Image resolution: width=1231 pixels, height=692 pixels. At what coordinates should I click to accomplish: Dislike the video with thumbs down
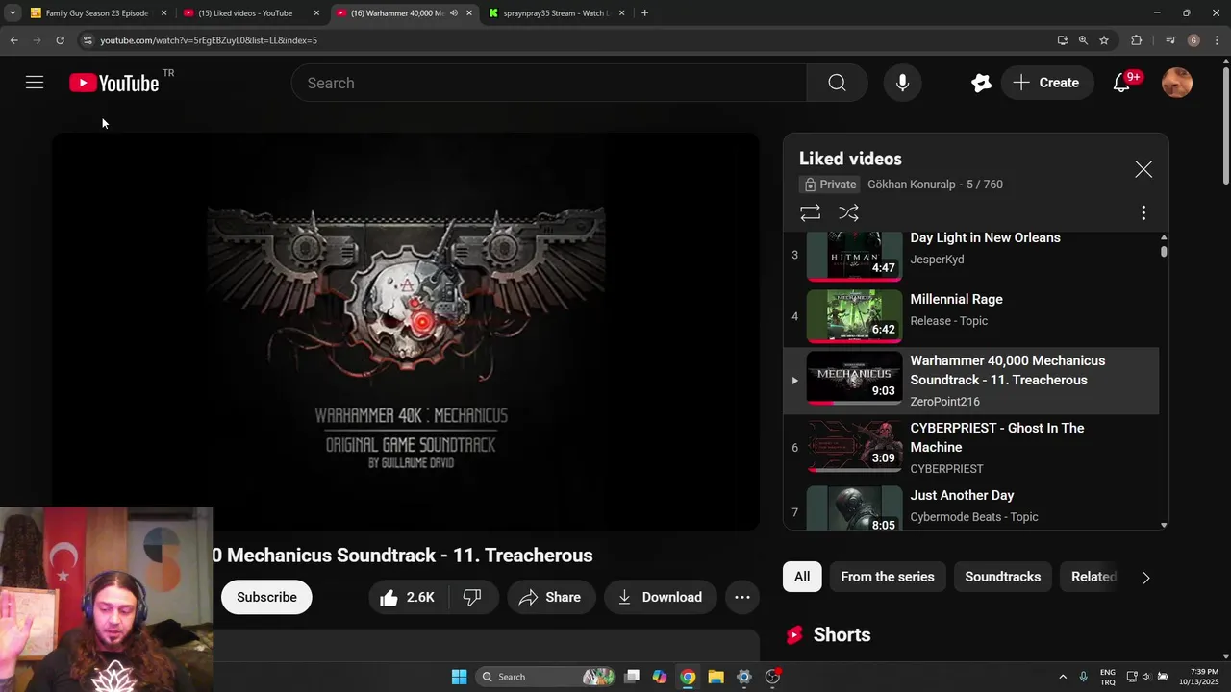click(x=472, y=597)
